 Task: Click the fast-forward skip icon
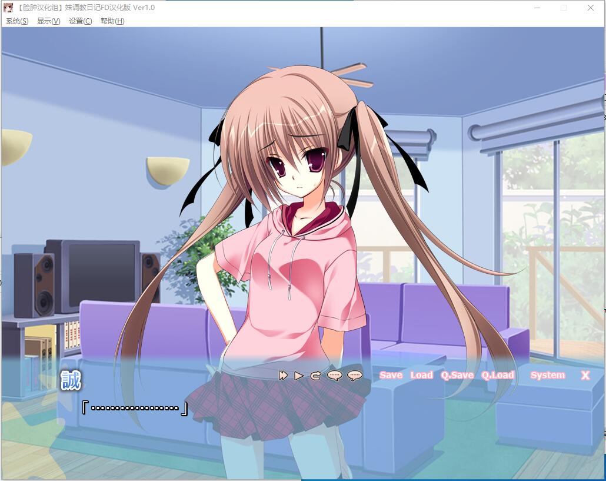point(283,375)
